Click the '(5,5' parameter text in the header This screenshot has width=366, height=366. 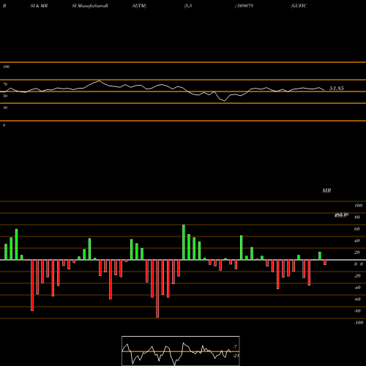[188, 6]
